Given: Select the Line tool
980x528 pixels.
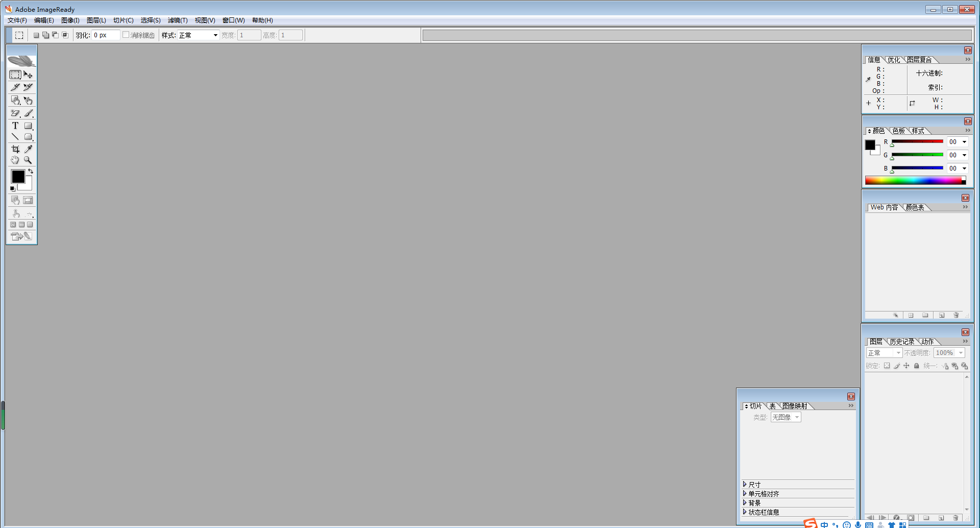Looking at the screenshot, I should 15,137.
